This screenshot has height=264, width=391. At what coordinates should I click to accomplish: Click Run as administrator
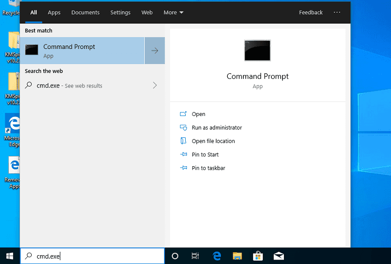coord(217,128)
